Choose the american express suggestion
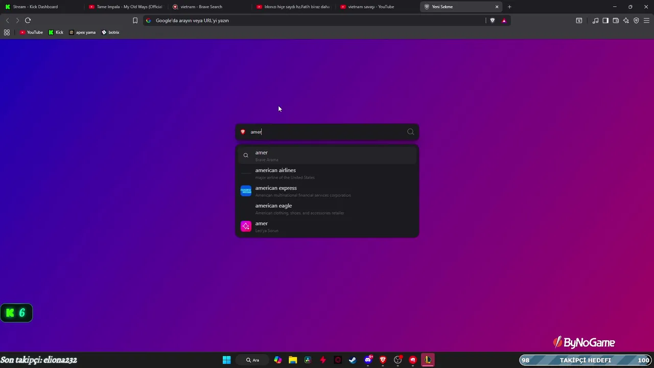Image resolution: width=654 pixels, height=368 pixels. coord(327,191)
